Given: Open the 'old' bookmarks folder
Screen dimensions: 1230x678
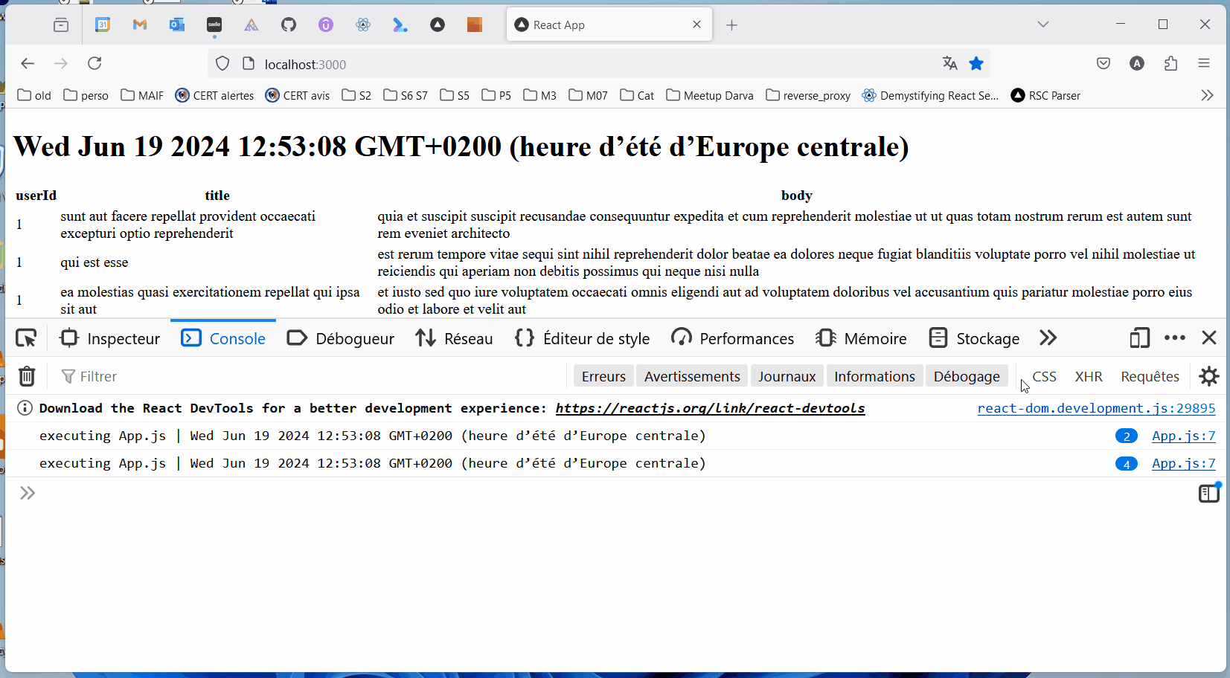Looking at the screenshot, I should [x=34, y=95].
